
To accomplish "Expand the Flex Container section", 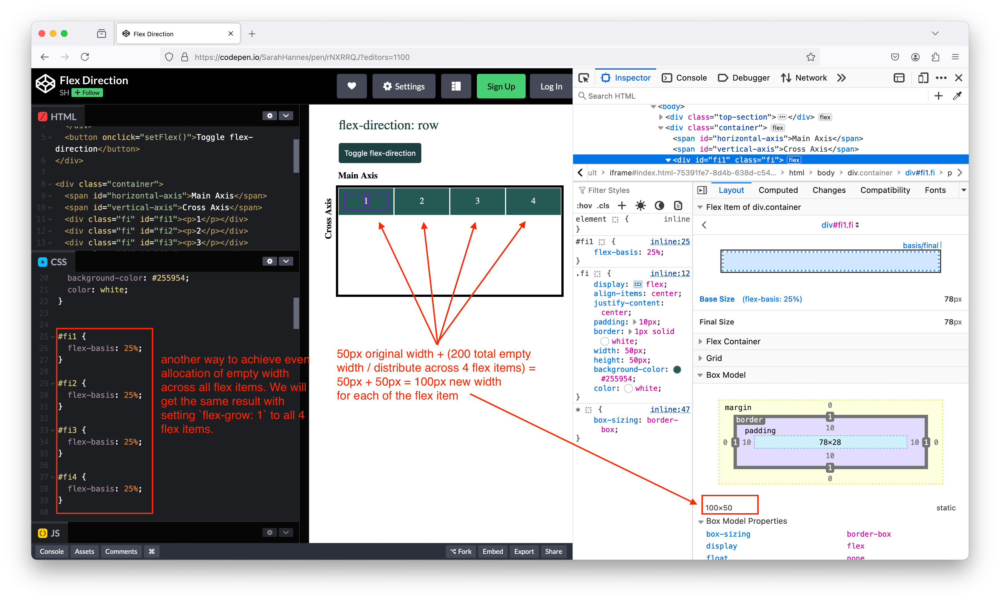I will tap(699, 341).
